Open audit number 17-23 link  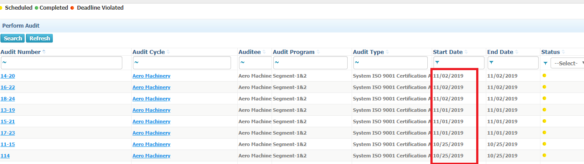7,133
